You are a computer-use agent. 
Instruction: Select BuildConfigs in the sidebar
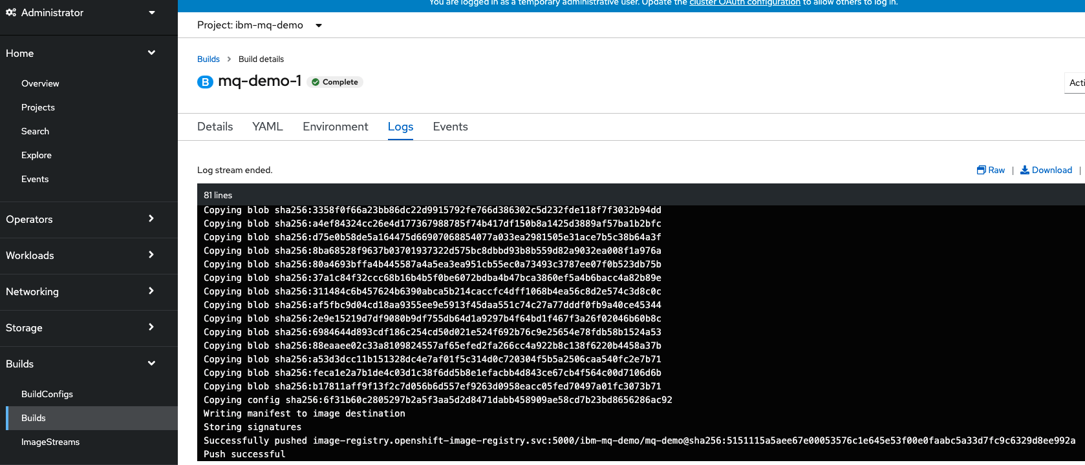(47, 395)
